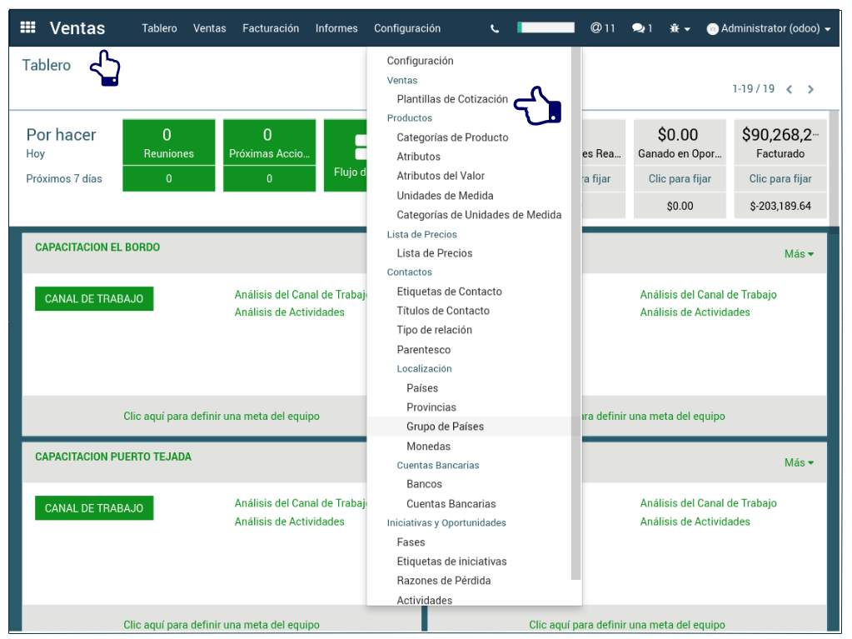The width and height of the screenshot is (852, 639).
Task: Open the Facturación top menu
Action: point(271,28)
